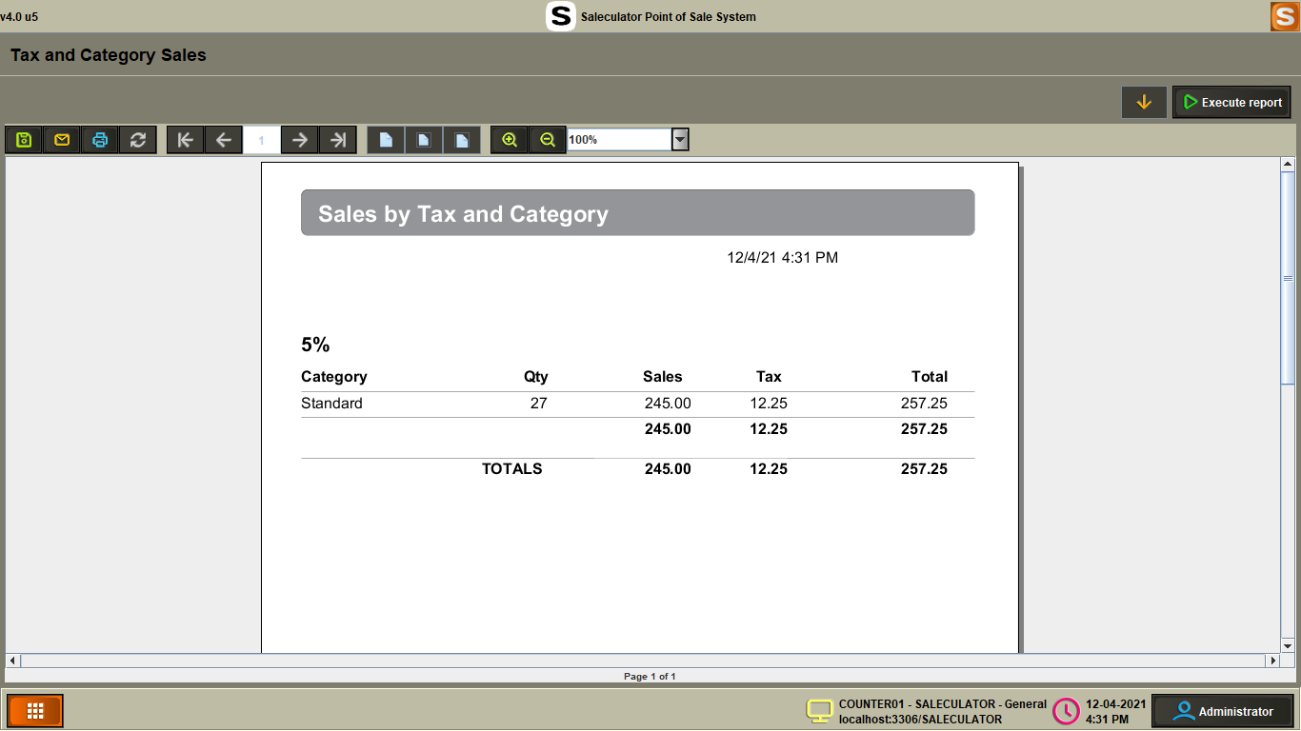1301x731 pixels.
Task: Select the fit page view icon
Action: [x=424, y=140]
